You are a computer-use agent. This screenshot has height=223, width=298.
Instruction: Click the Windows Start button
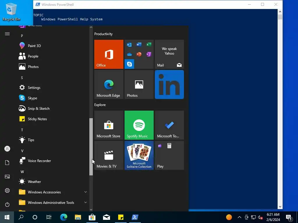7,217
